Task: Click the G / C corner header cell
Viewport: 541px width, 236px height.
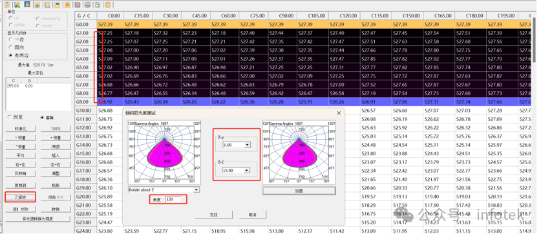Action: [85, 16]
